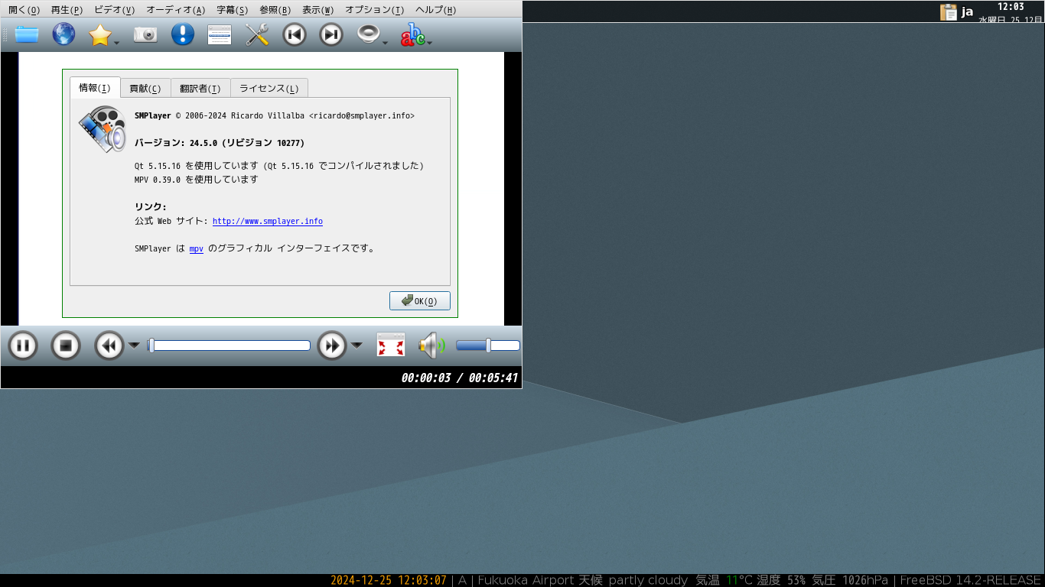Open the ビデオ(V) menu
Viewport: 1045px width, 587px height.
click(115, 10)
